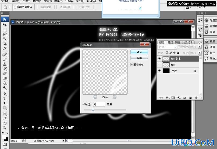This screenshot has width=217, height=149.
Task: Open status bar info arrow
Action: [64, 141]
